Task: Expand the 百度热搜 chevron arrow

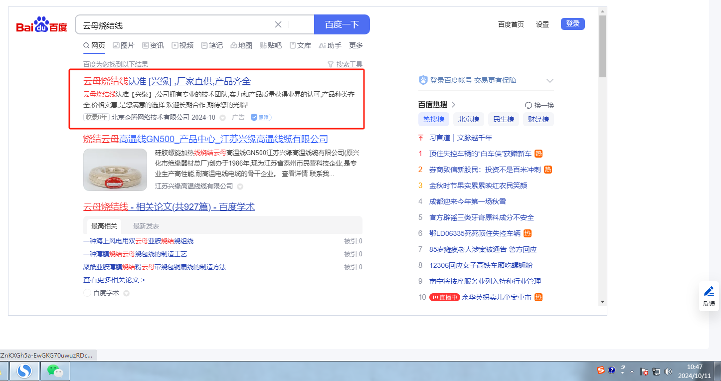Action: point(453,105)
